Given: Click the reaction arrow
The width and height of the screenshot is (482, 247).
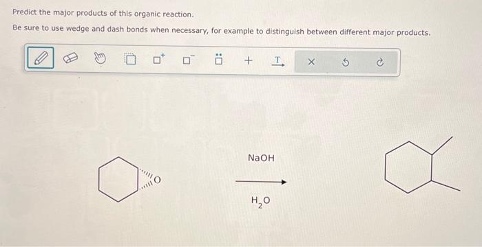Looking at the screenshot, I should (261, 182).
